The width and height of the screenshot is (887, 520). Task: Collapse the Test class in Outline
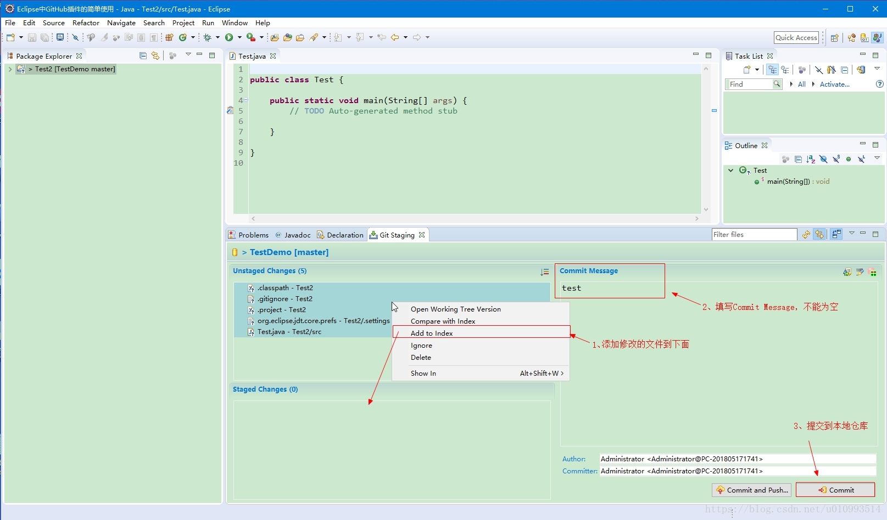click(731, 170)
